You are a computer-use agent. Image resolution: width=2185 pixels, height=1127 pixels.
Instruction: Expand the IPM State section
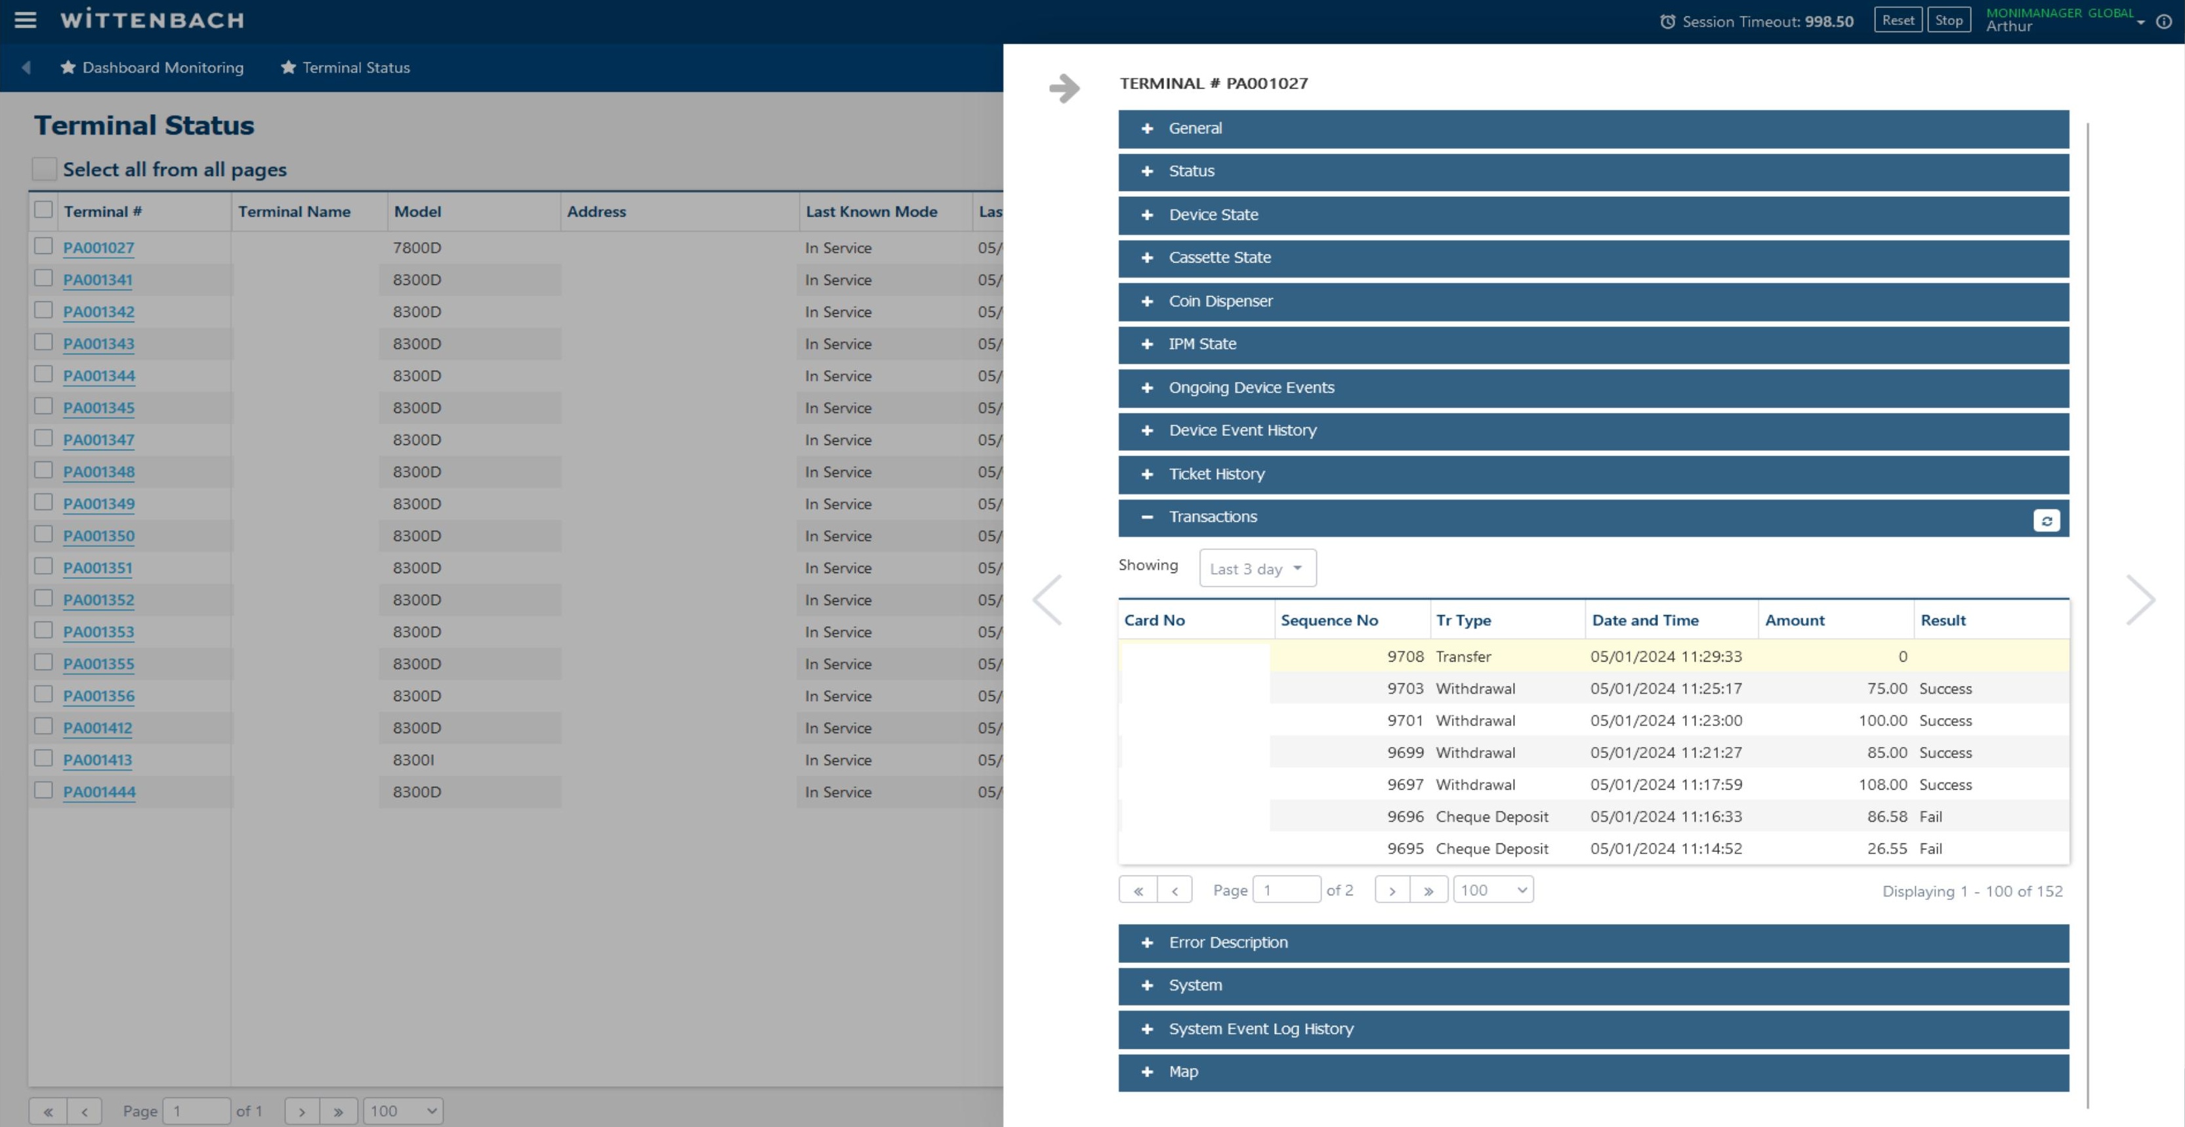click(1593, 345)
